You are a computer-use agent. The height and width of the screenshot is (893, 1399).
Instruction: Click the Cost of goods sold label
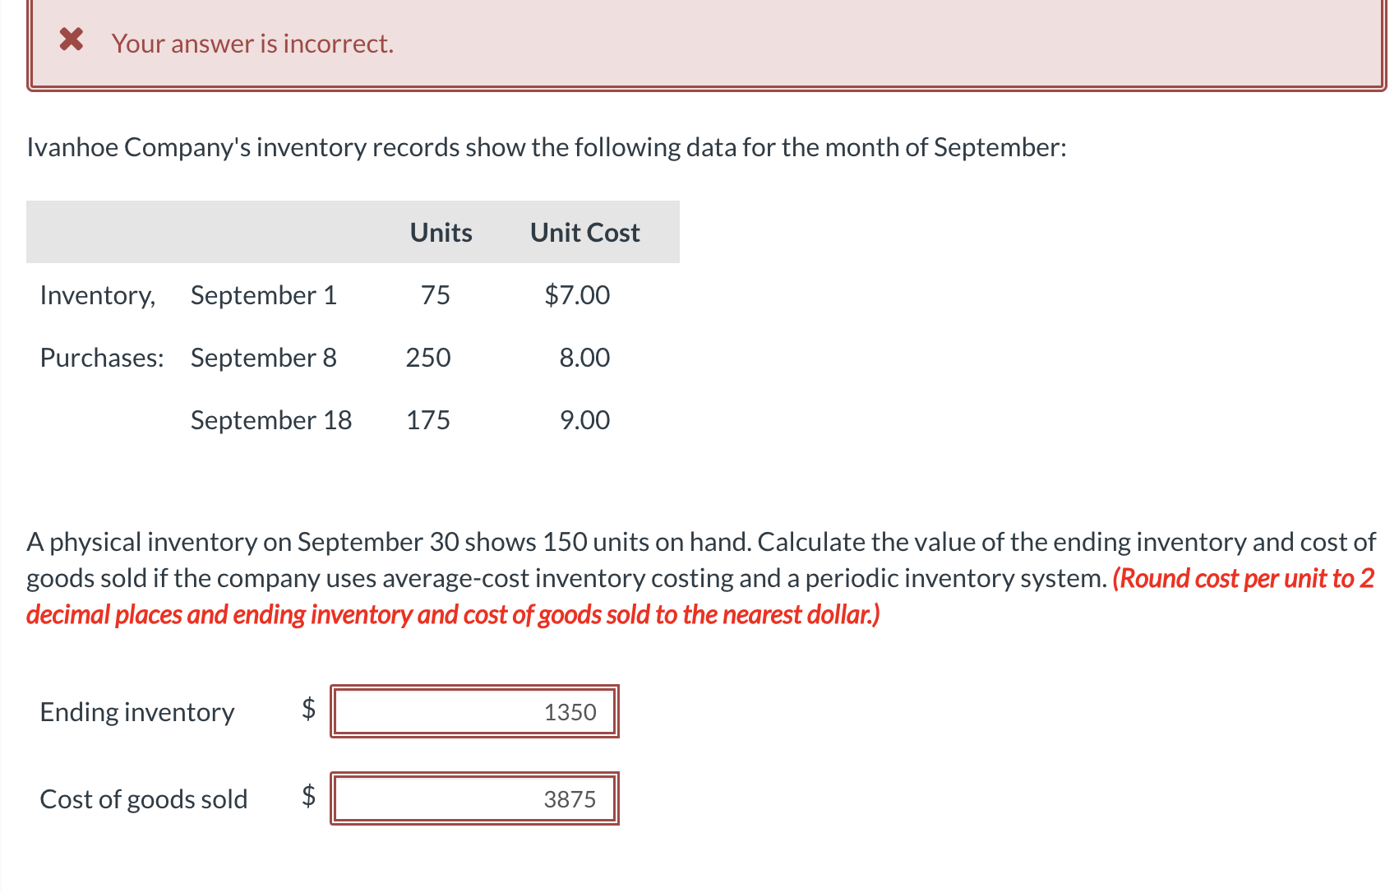tap(144, 798)
